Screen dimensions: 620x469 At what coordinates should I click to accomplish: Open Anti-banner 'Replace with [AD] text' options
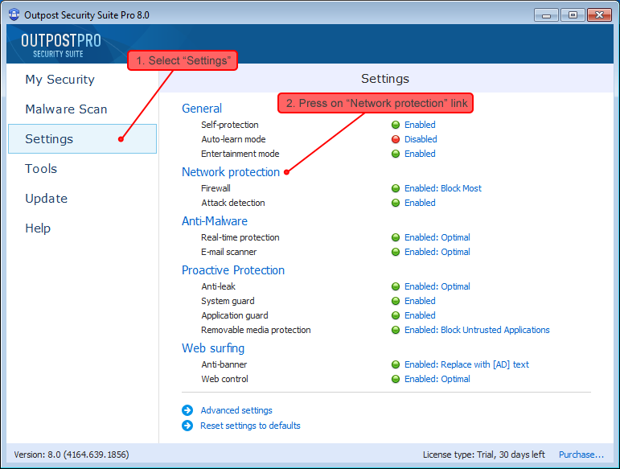(x=466, y=364)
